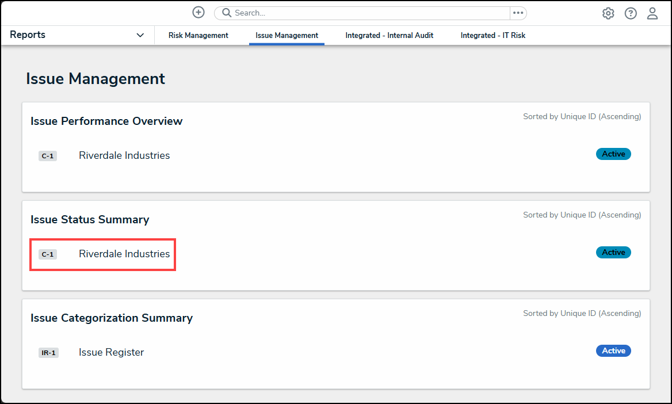Image resolution: width=672 pixels, height=404 pixels.
Task: Click the C-1 badge under Issue Performance Overview
Action: [x=48, y=155]
